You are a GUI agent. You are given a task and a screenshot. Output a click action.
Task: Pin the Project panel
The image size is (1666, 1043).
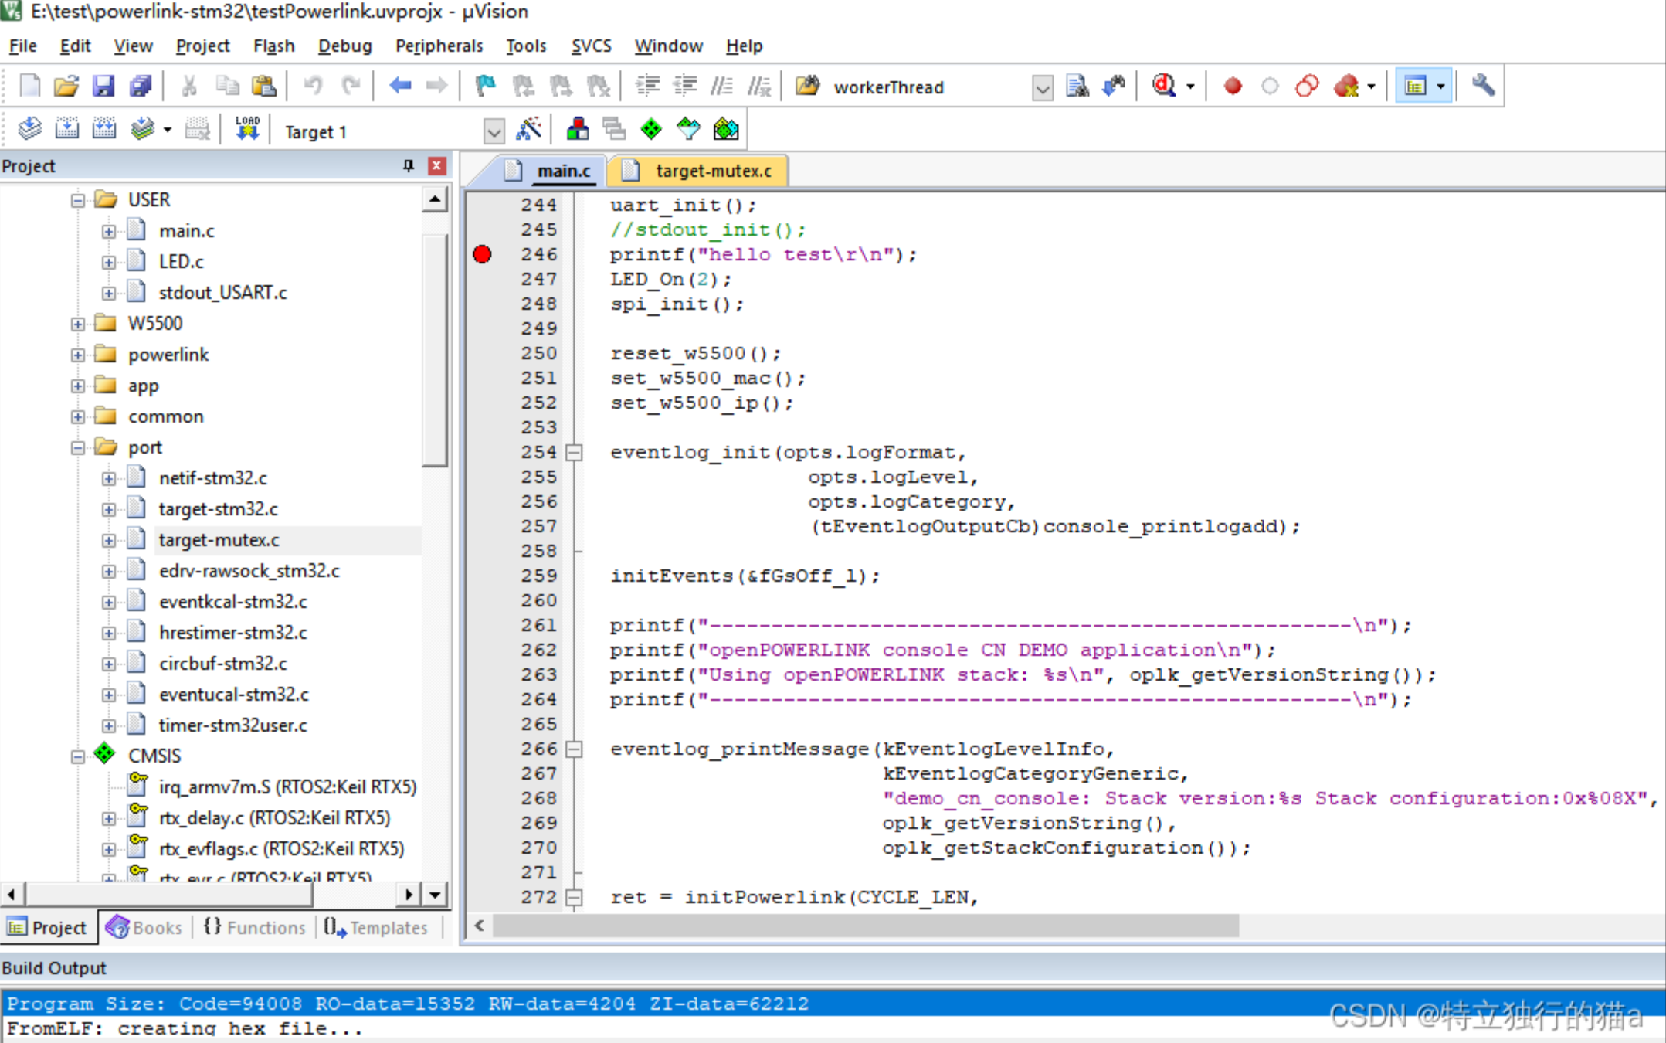pyautogui.click(x=409, y=166)
